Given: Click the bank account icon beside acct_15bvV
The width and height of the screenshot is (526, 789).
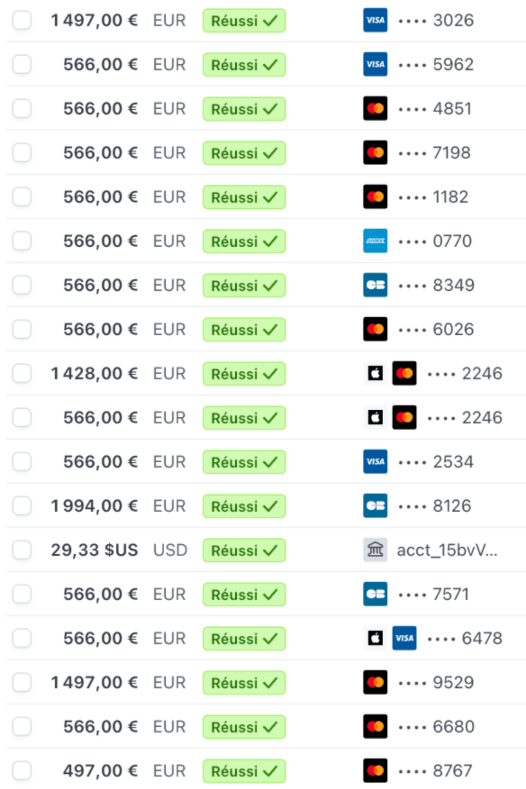Looking at the screenshot, I should 375,550.
